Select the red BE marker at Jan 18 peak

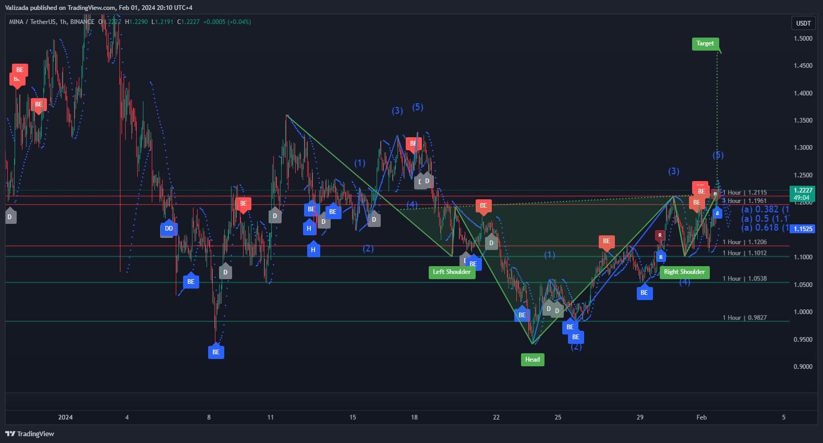coord(413,144)
